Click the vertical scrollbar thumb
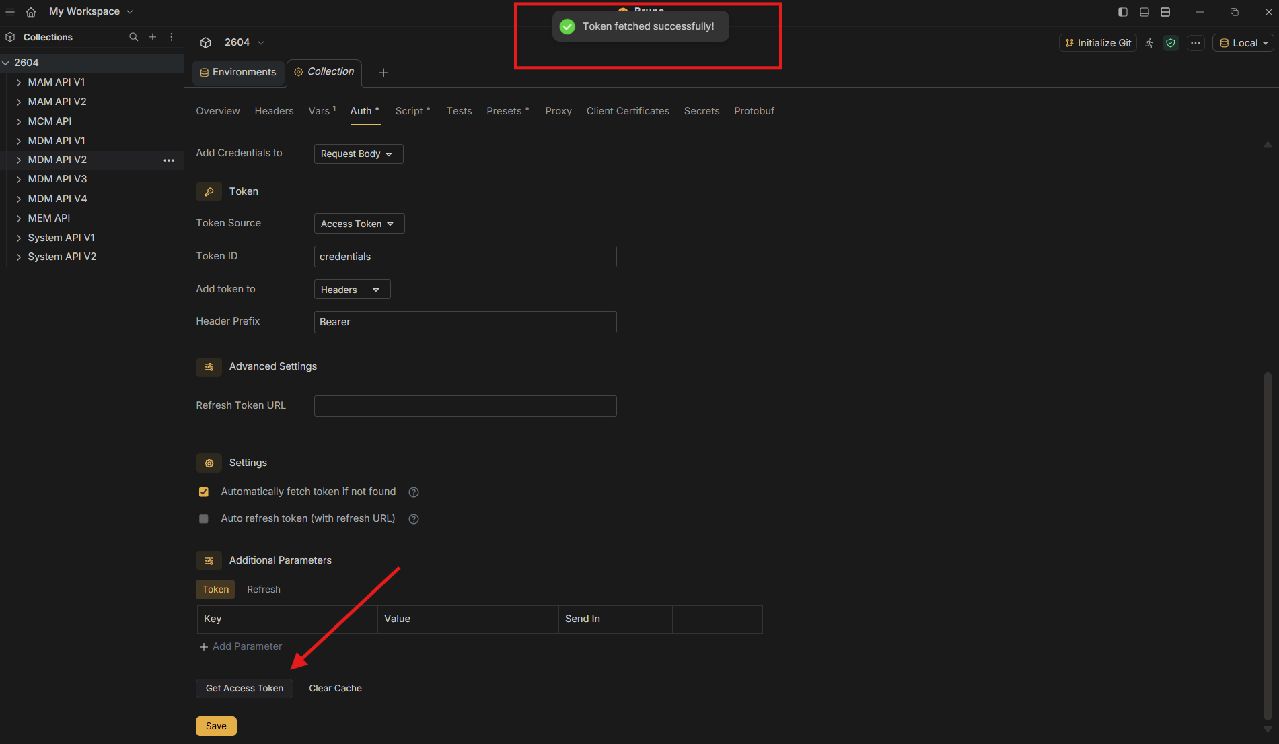Image resolution: width=1279 pixels, height=744 pixels. point(1268,546)
